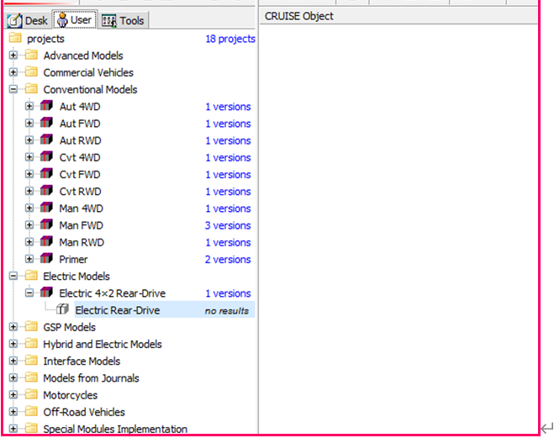554x438 pixels.
Task: Click the Motorcycles folder icon
Action: [x=31, y=394]
